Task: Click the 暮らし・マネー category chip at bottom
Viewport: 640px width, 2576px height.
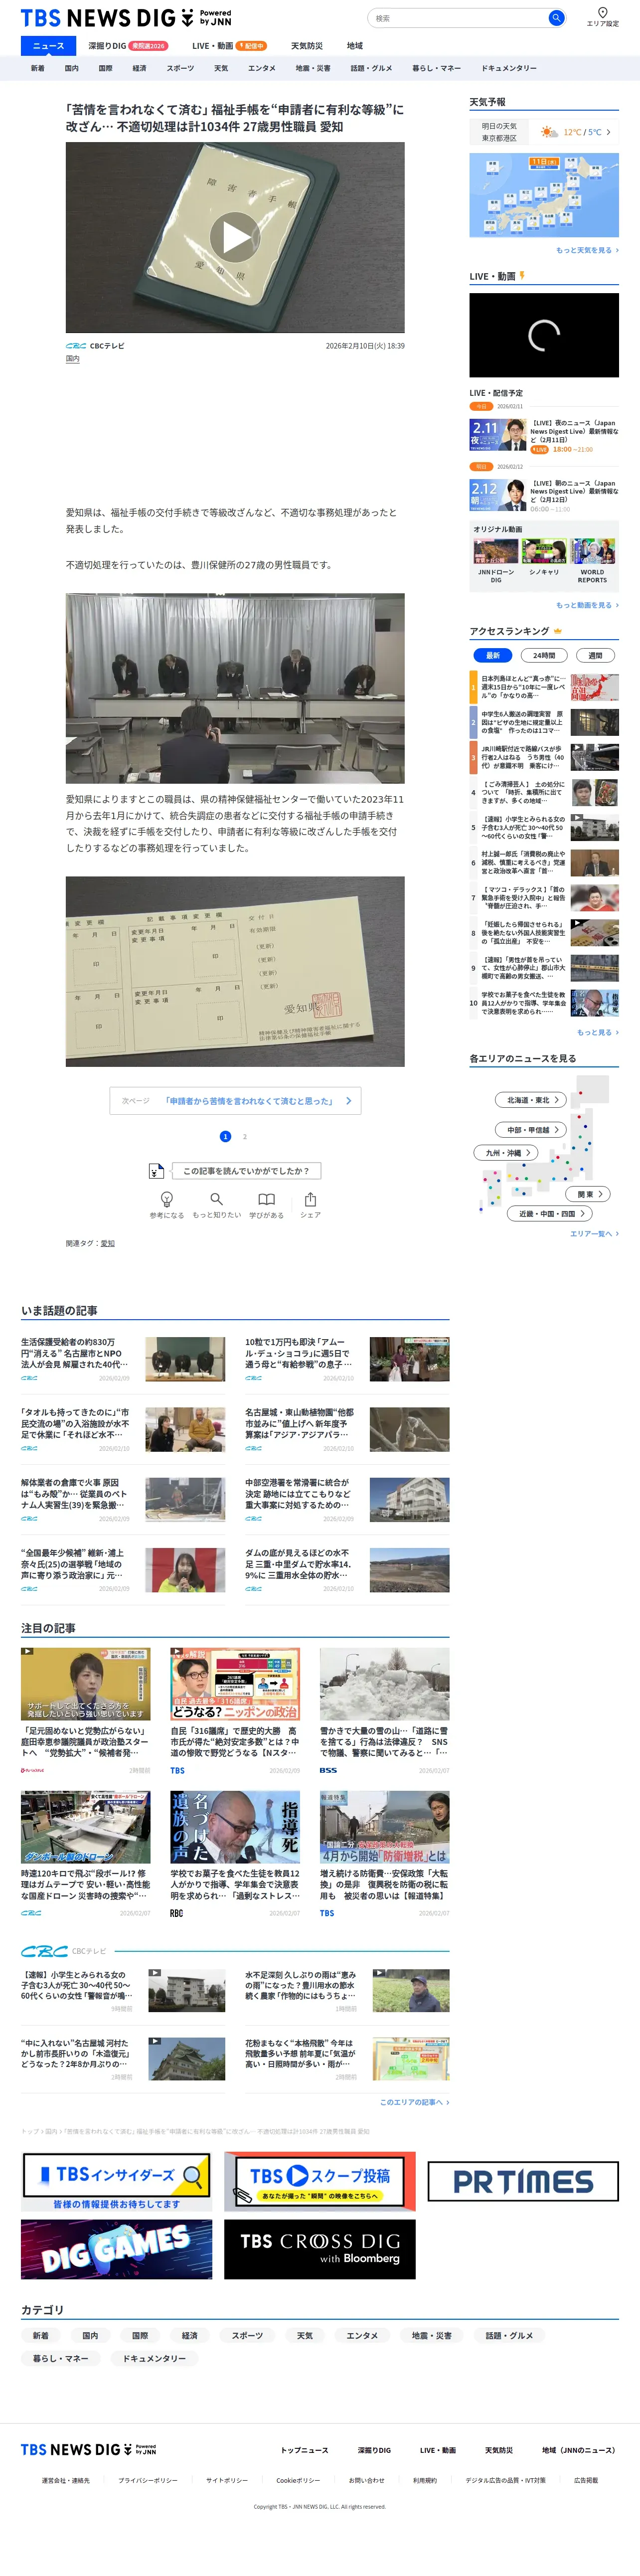Action: [x=61, y=2358]
